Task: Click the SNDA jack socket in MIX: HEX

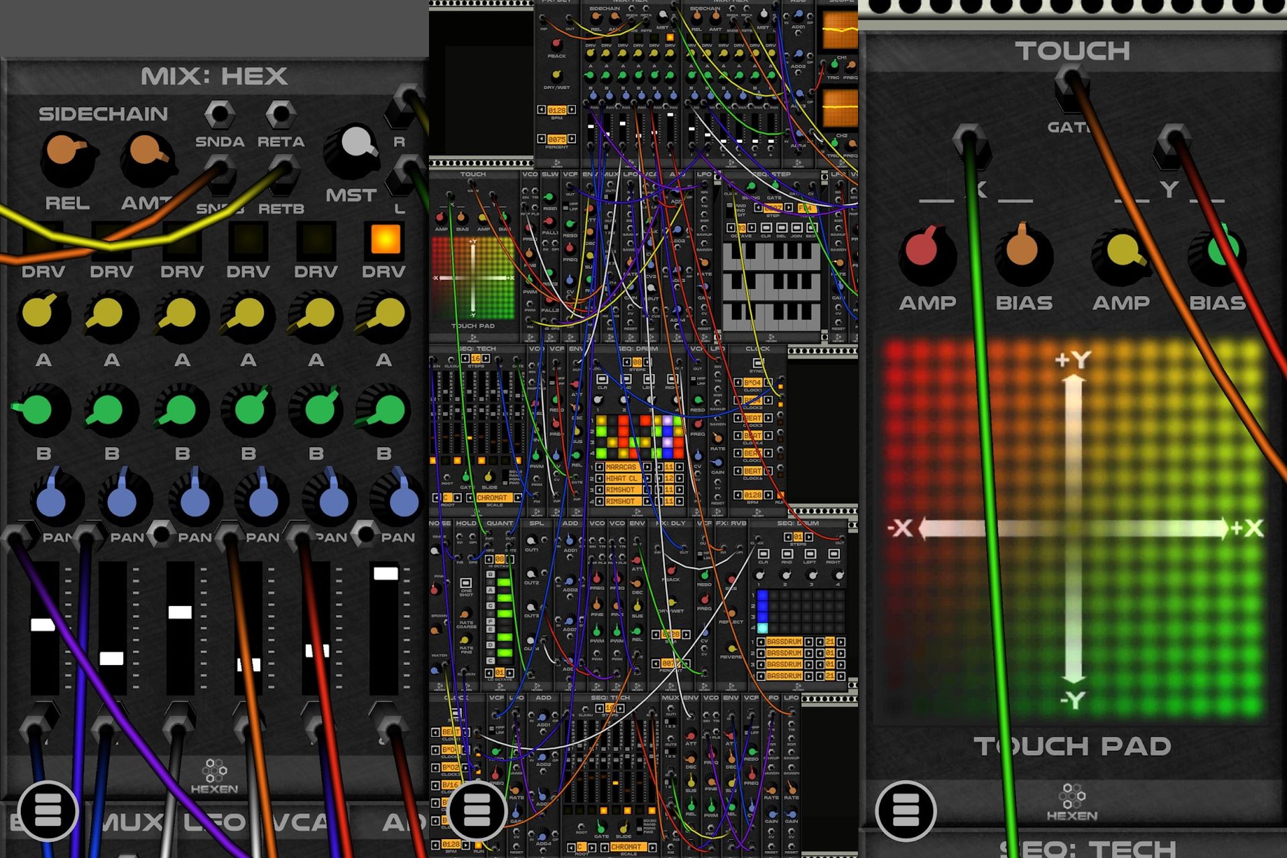Action: point(219,114)
